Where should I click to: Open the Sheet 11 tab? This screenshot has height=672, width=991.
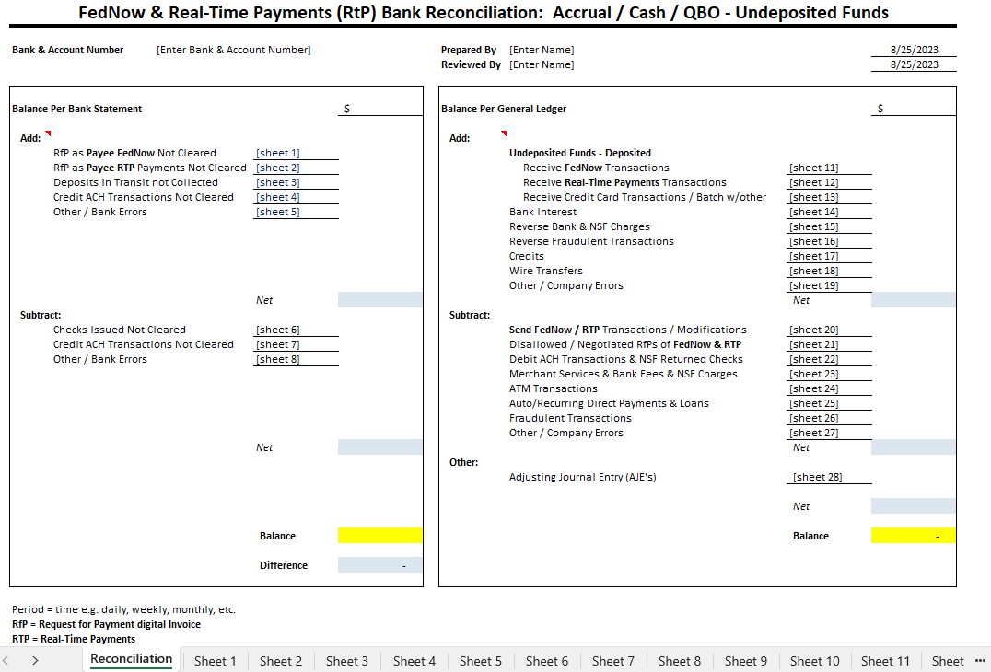[x=885, y=661]
